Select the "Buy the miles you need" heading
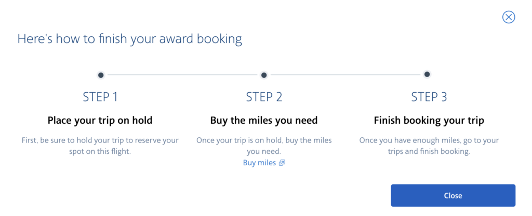Viewport: 532px width, 216px height. pyautogui.click(x=264, y=121)
